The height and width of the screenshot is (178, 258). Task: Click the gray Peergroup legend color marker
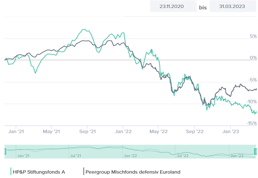click(83, 171)
